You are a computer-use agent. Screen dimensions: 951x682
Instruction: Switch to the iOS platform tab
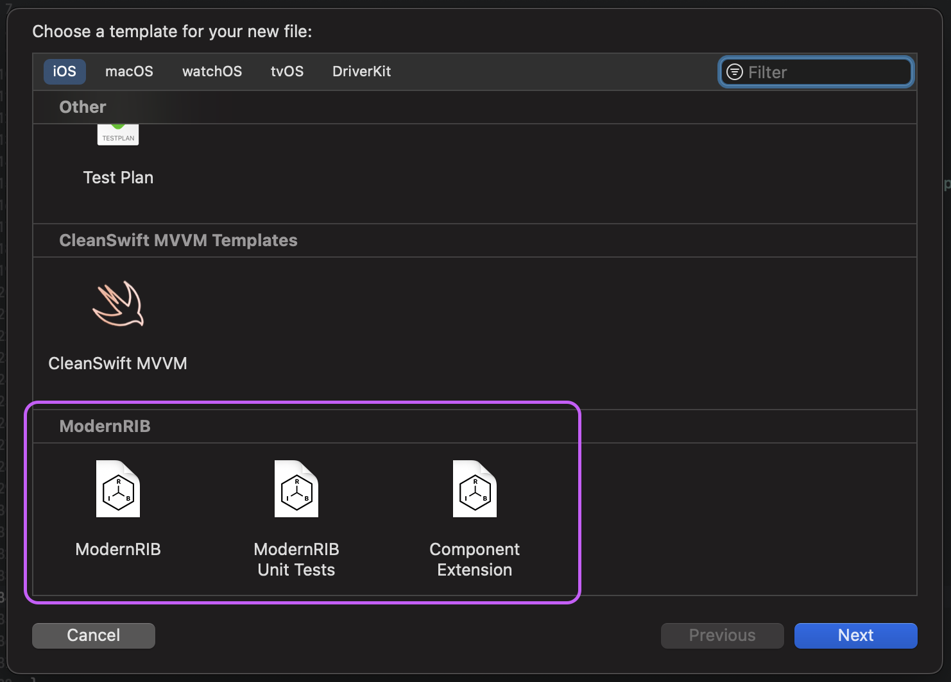(64, 71)
